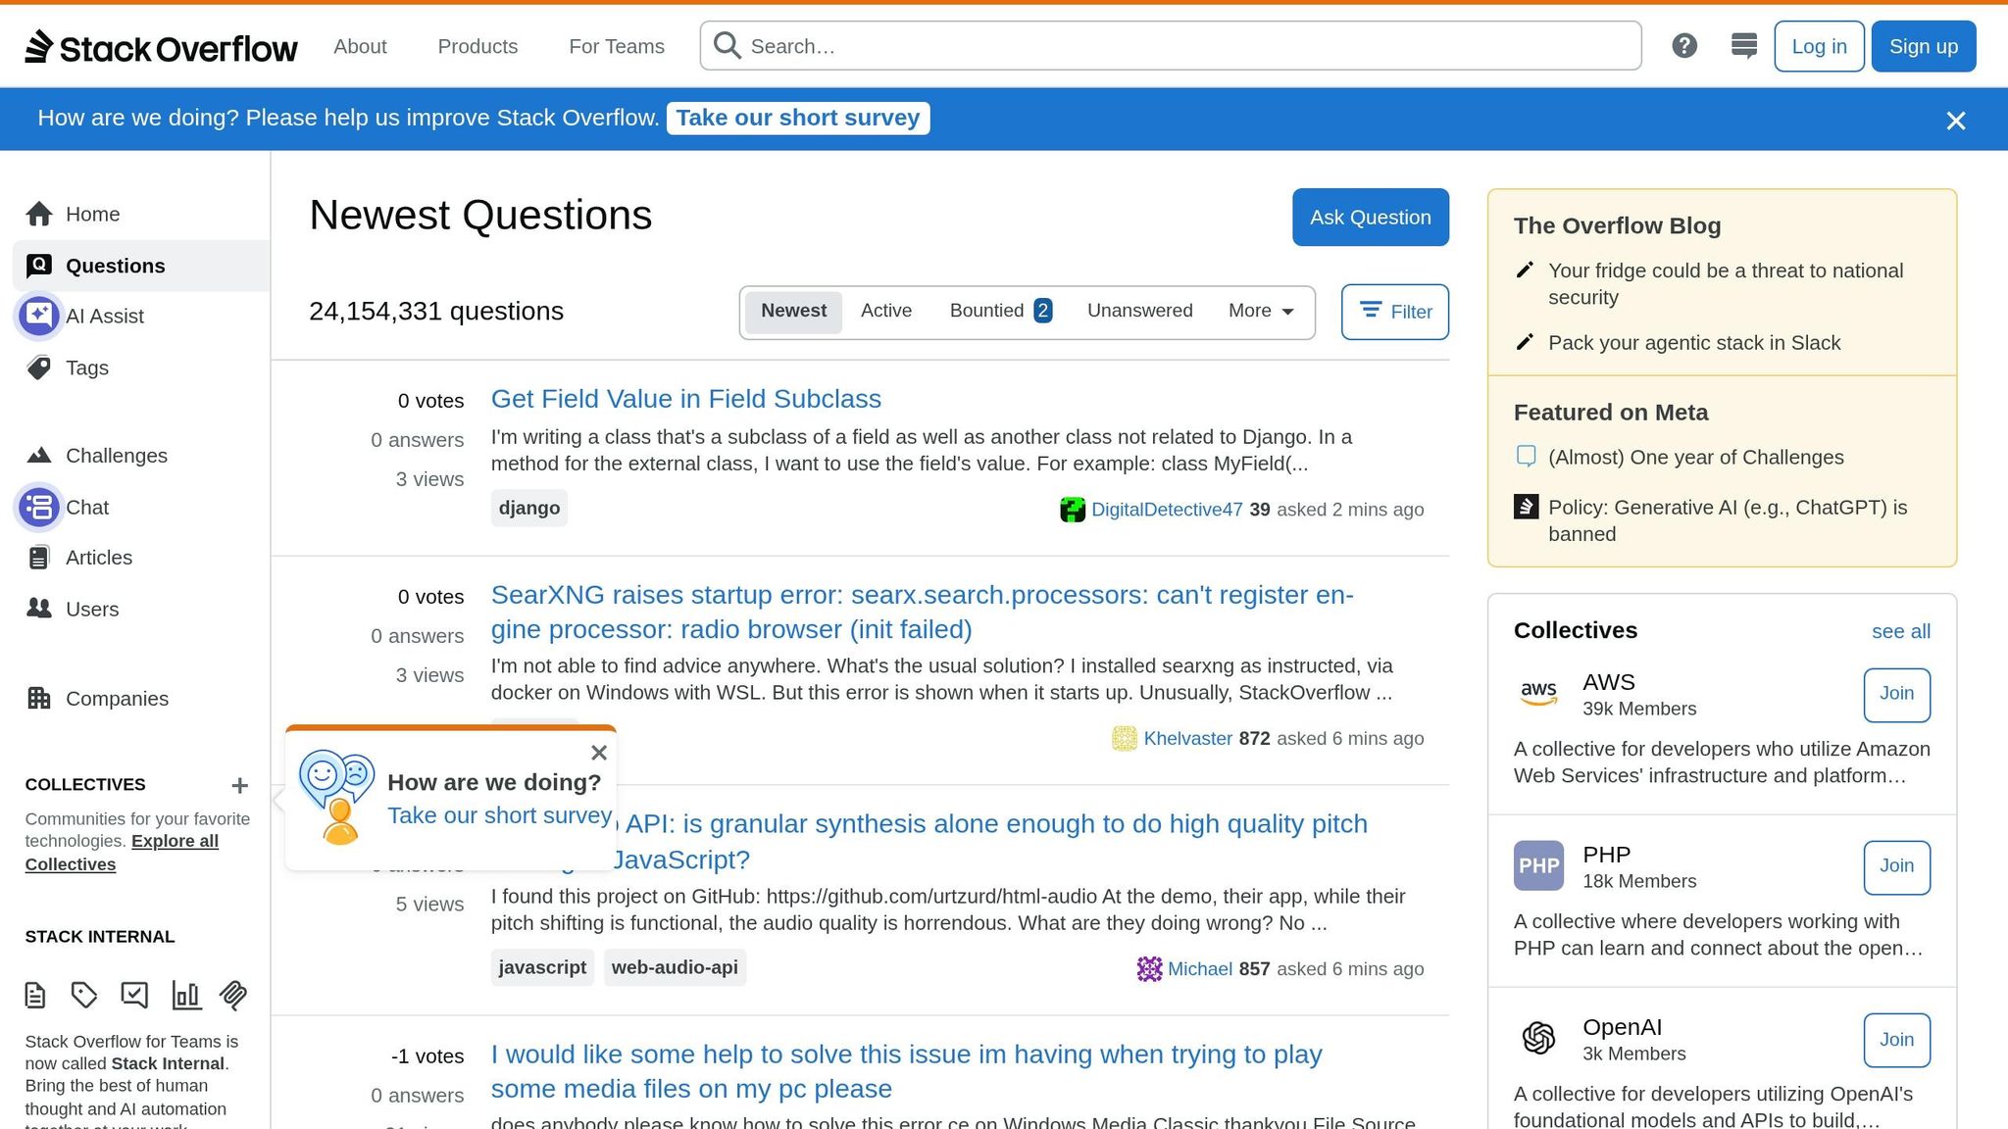Click 'Take our short survey' popup link
The height and width of the screenshot is (1129, 2008).
point(500,815)
